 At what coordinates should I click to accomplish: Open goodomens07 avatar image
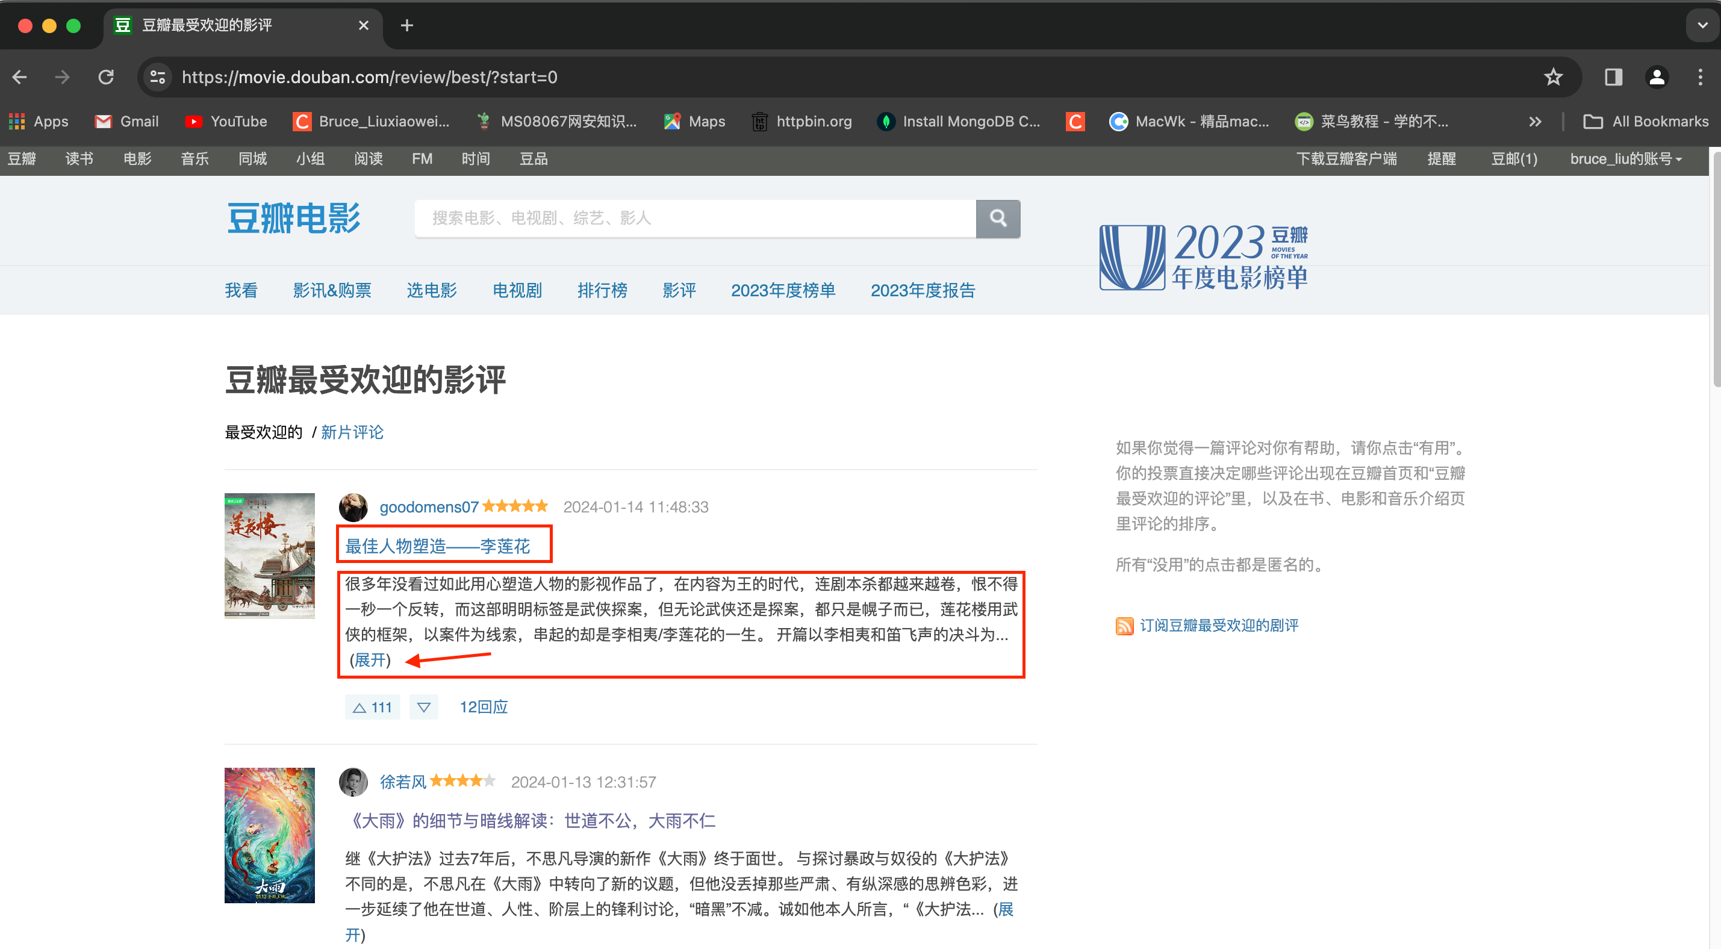[353, 507]
